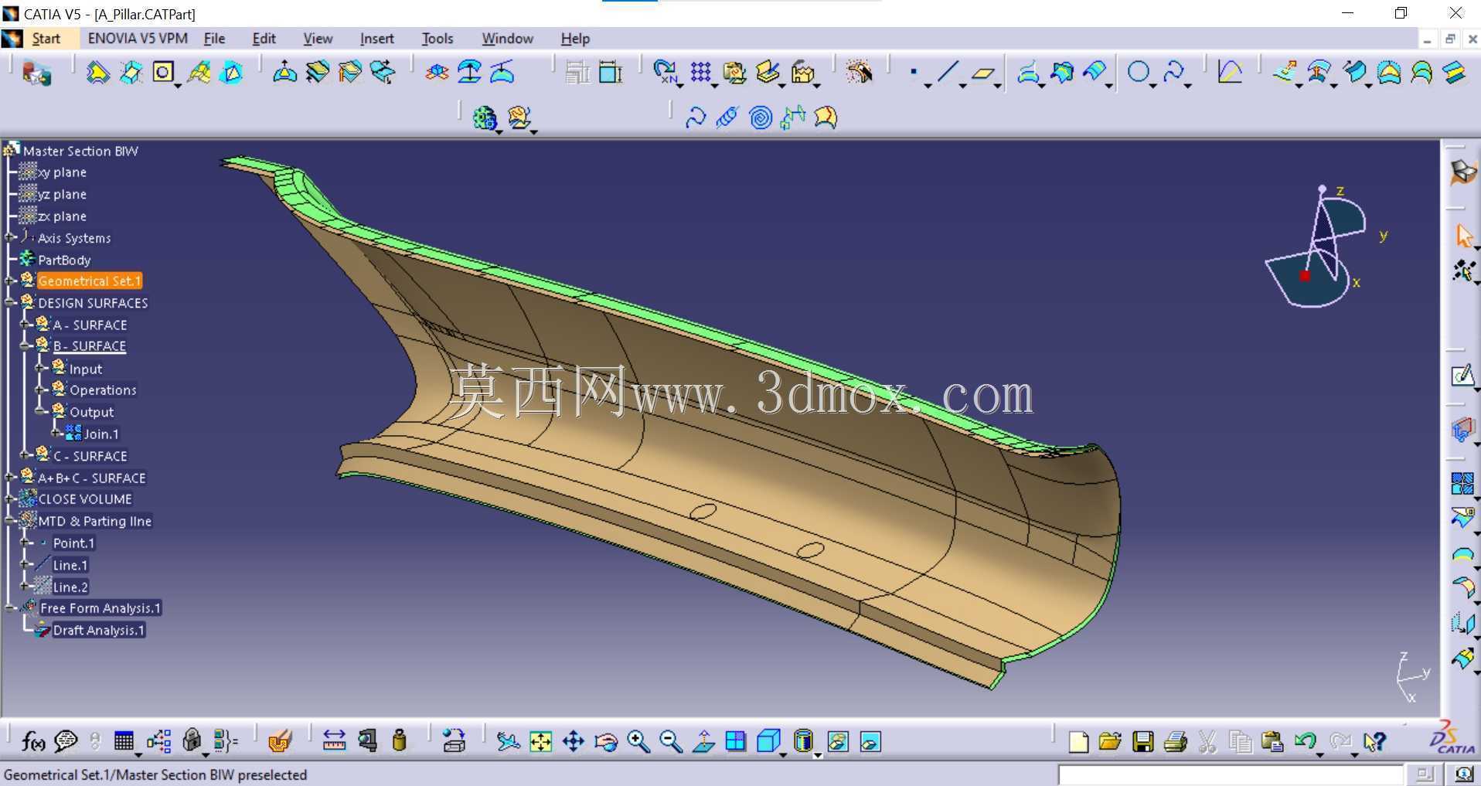
Task: Open the Circle tool dropdown arrow
Action: (1152, 85)
